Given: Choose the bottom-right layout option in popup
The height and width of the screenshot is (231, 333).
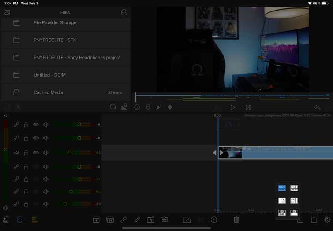Looking at the screenshot, I should (x=294, y=213).
